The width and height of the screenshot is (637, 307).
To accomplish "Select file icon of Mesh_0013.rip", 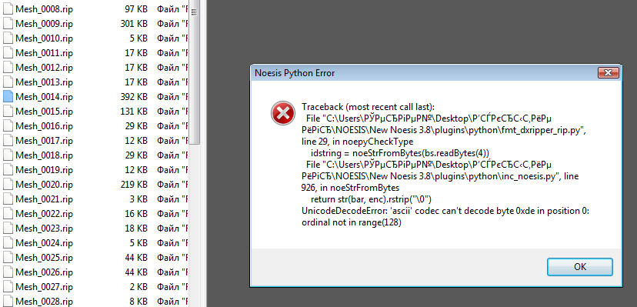I will 8,82.
